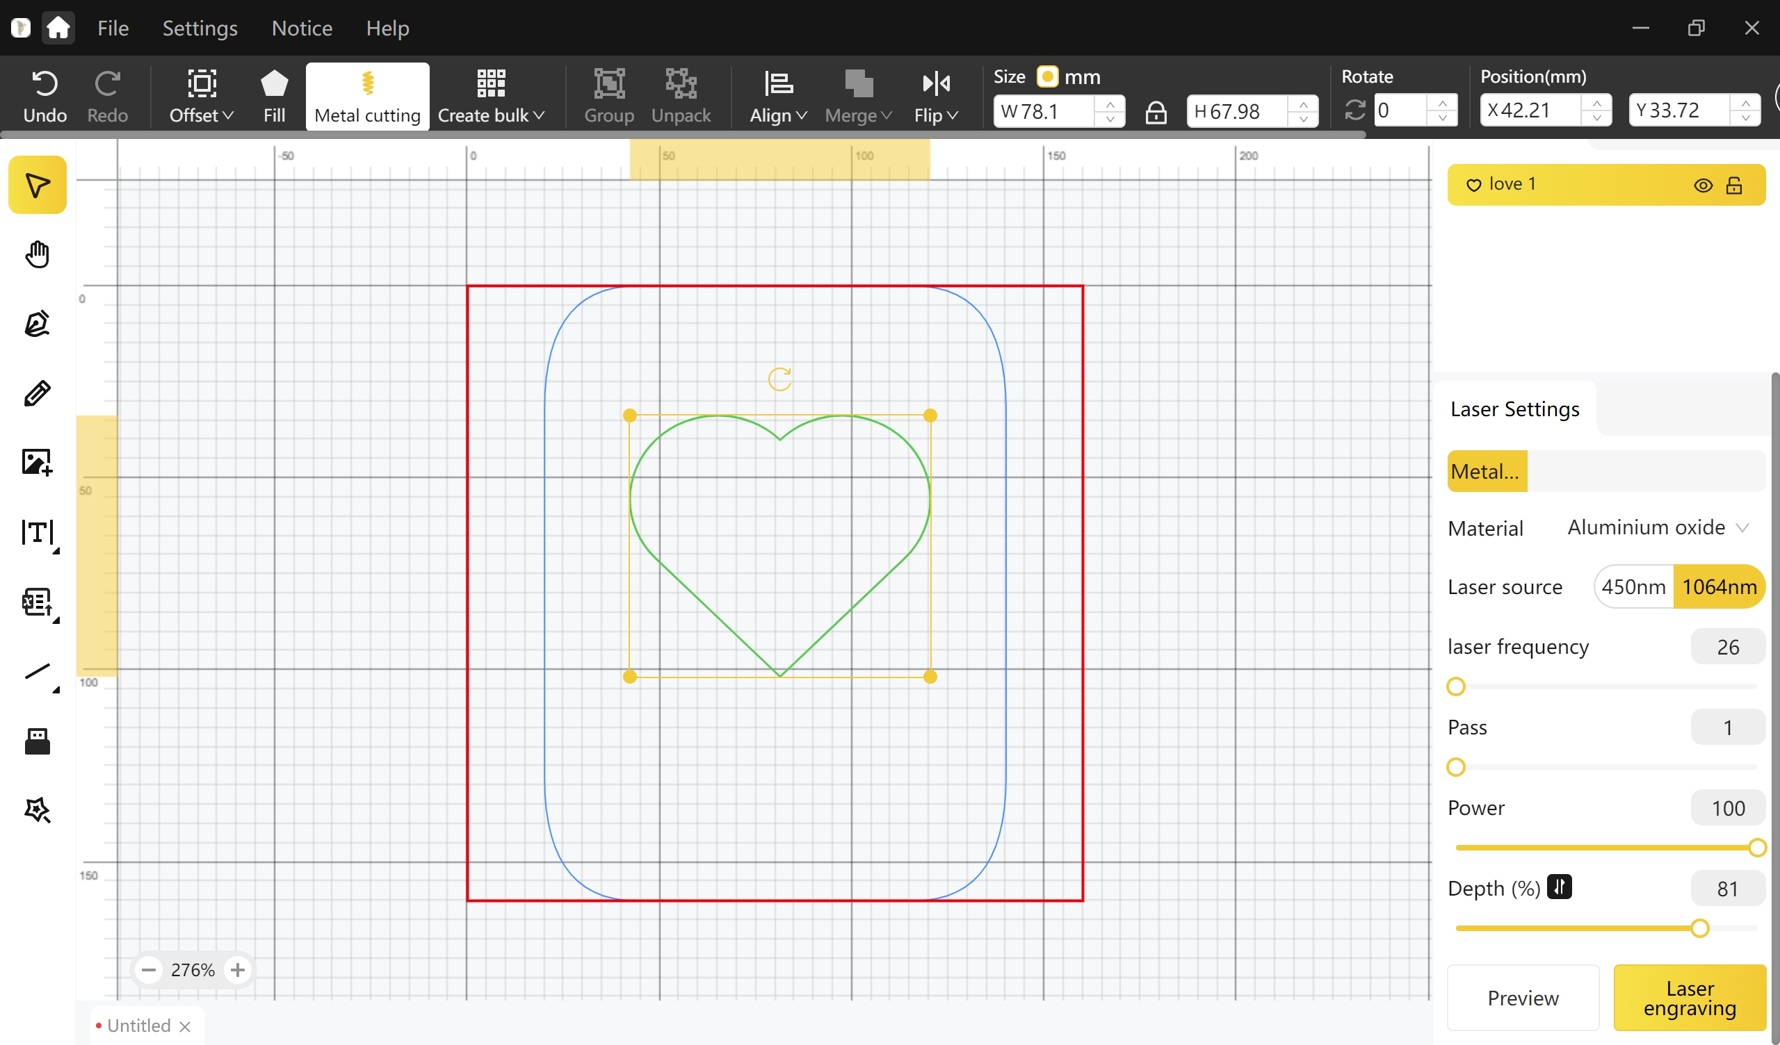
Task: Select the pen path tool
Action: [38, 323]
